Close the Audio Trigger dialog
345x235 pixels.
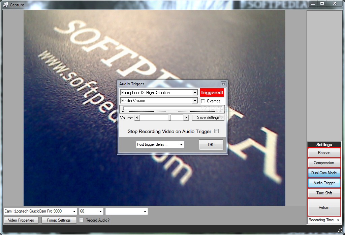pos(223,84)
